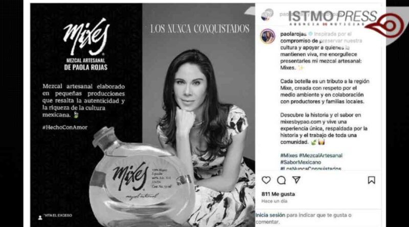Click the Mixes logo on the ad
Image resolution: width=409 pixels, height=227 pixels.
[86, 36]
